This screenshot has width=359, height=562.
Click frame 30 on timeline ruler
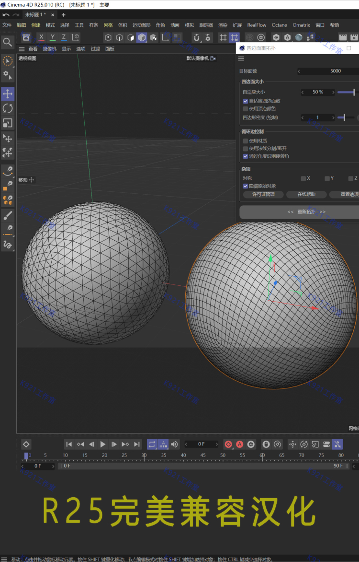click(x=144, y=456)
